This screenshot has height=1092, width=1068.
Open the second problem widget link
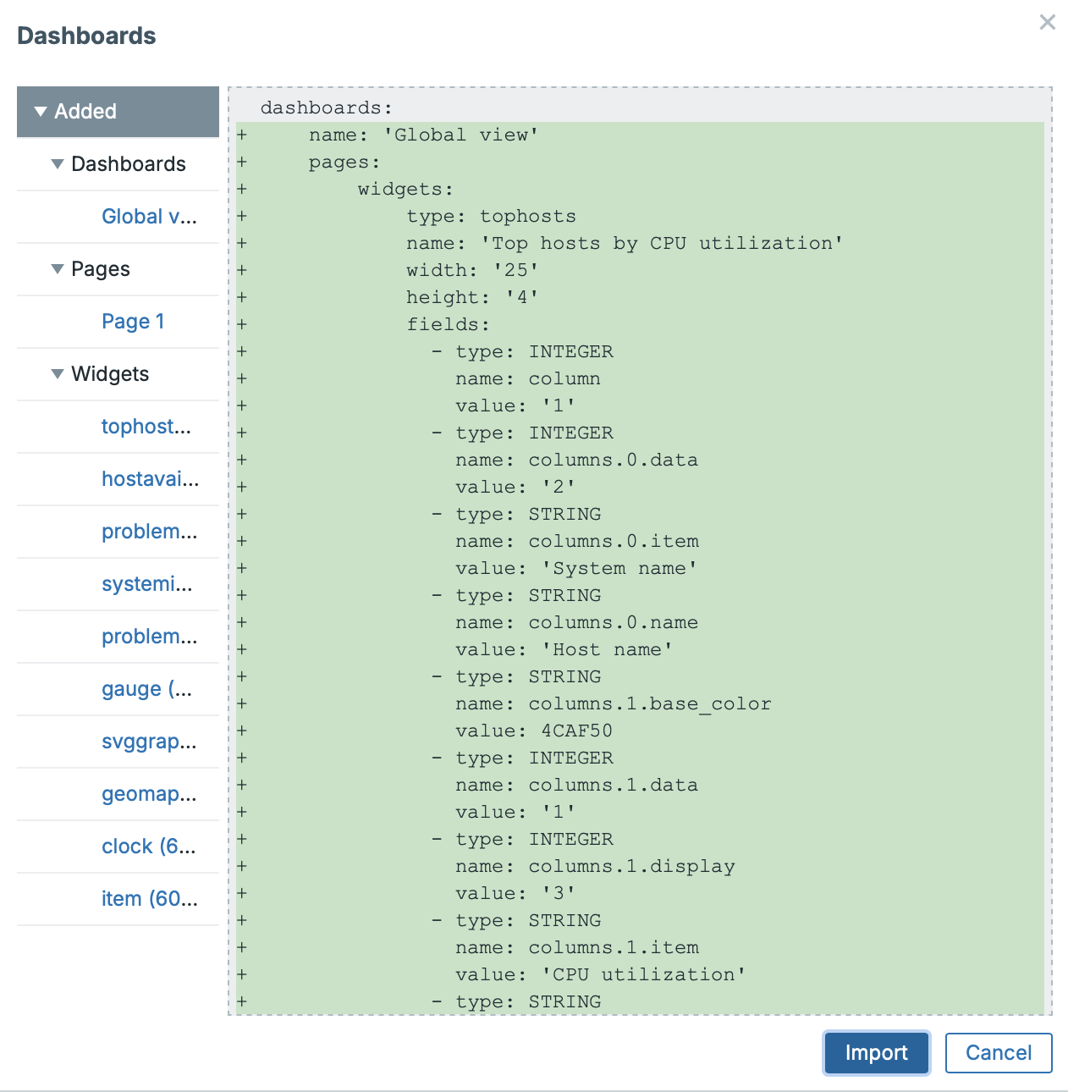(x=149, y=637)
